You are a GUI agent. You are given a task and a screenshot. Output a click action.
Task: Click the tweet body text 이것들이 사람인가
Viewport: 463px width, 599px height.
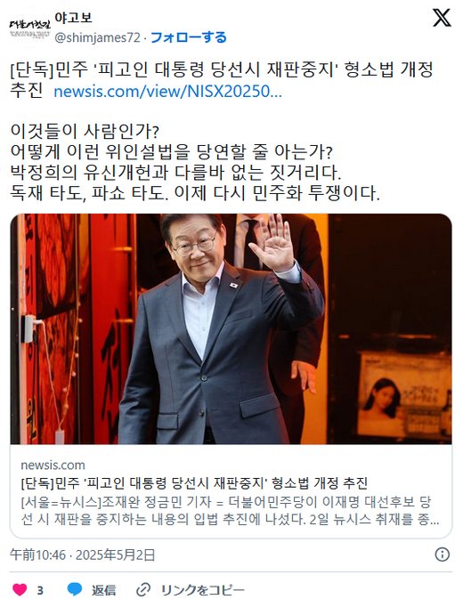tap(85, 132)
